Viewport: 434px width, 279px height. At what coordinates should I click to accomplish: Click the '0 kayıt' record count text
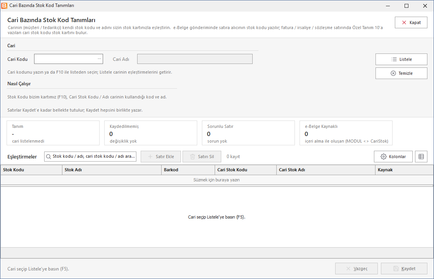point(233,157)
